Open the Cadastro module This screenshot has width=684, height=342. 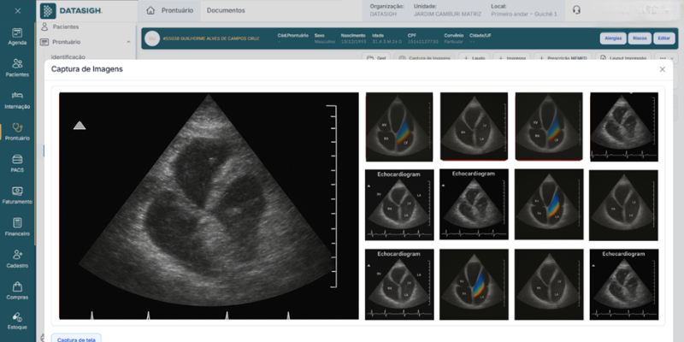point(17,259)
